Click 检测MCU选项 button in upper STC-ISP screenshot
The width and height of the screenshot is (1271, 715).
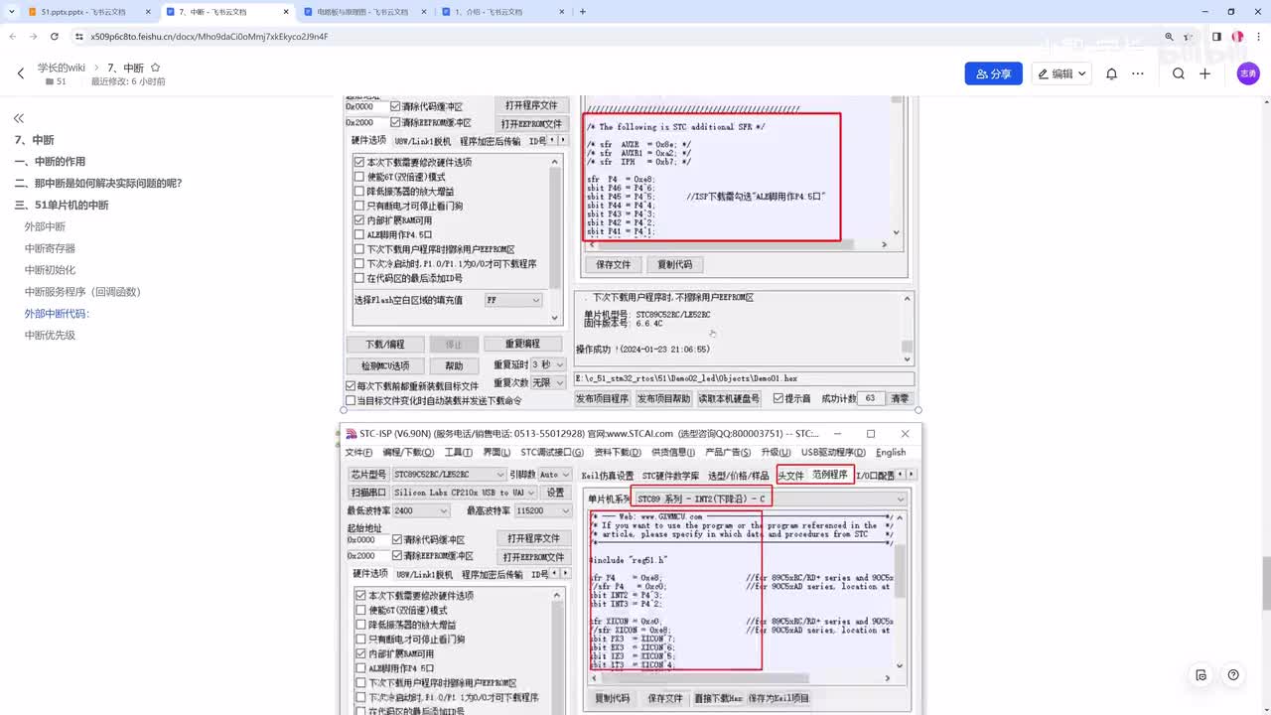[385, 365]
